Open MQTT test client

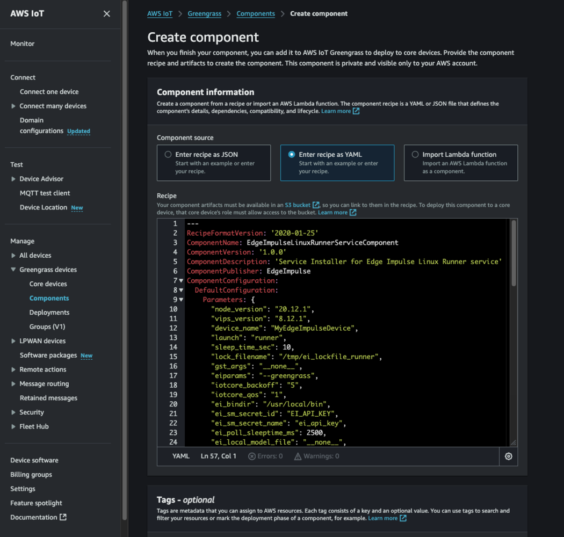45,193
